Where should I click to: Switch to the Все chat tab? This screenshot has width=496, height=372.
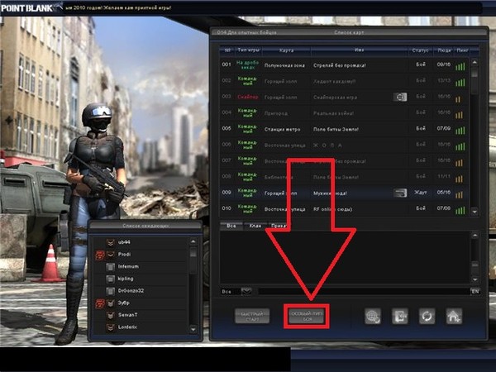coord(231,226)
